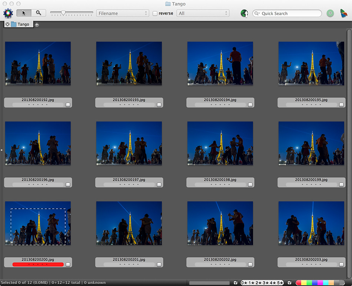Tag checkbox for 201308200194.jpg
The width and height of the screenshot is (352, 286).
pyautogui.click(x=250, y=104)
